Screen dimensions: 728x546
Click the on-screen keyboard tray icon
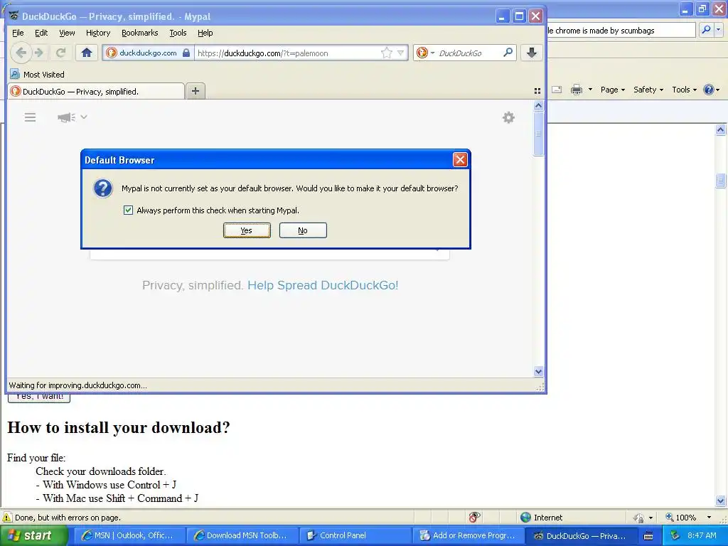(648, 536)
